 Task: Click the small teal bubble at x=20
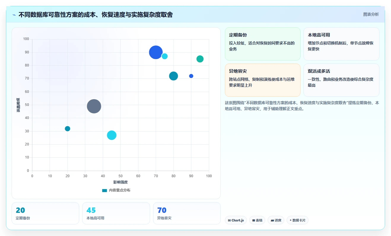coord(67,129)
